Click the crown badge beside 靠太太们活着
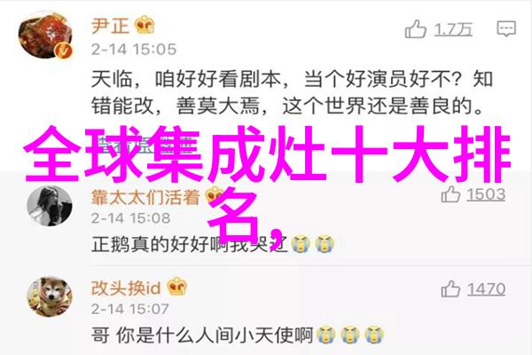The width and height of the screenshot is (532, 355). tap(215, 195)
